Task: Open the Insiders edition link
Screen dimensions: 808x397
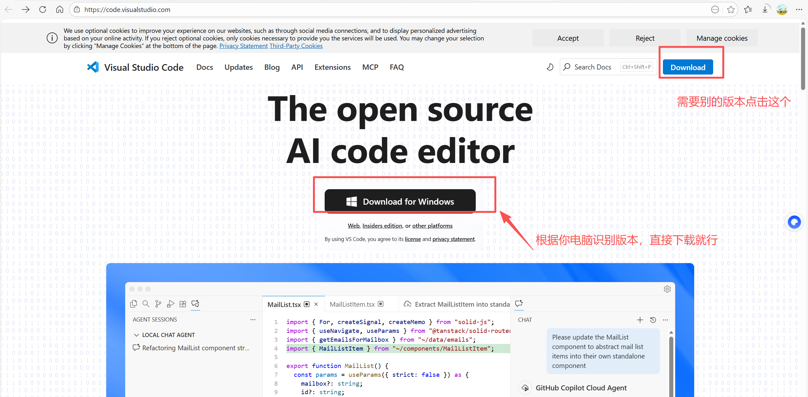Action: click(382, 226)
